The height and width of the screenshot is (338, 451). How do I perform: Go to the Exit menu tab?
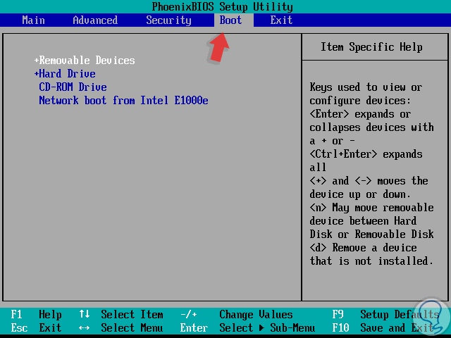[x=281, y=20]
